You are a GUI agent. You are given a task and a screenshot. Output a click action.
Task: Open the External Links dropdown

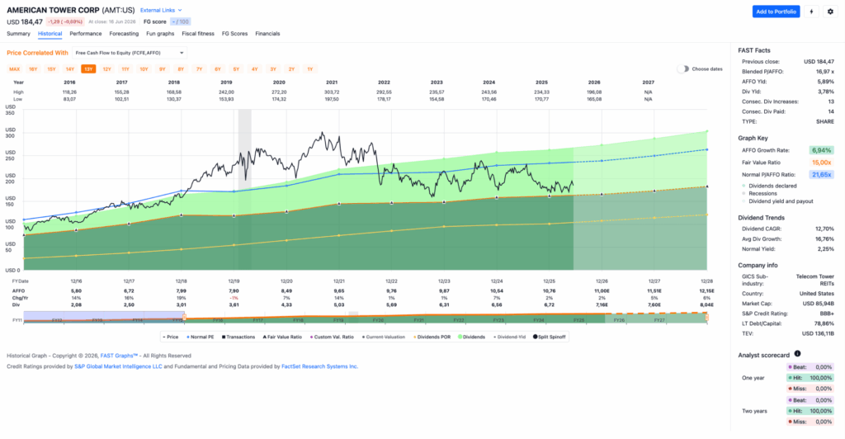pyautogui.click(x=161, y=10)
